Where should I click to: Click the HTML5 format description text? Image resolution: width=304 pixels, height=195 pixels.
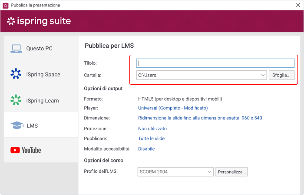tap(180, 99)
